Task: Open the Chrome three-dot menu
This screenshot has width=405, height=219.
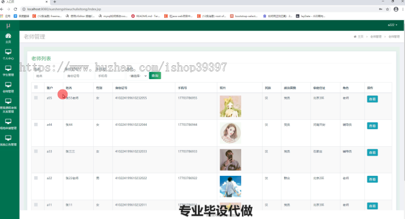Action: coord(403,9)
